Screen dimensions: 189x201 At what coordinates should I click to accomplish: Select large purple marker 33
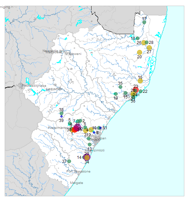click(77, 127)
